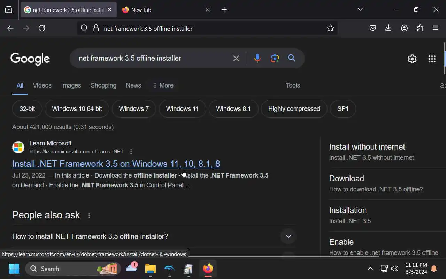Image resolution: width=446 pixels, height=279 pixels.
Task: Filter by SP1 chip
Action: [x=343, y=109]
